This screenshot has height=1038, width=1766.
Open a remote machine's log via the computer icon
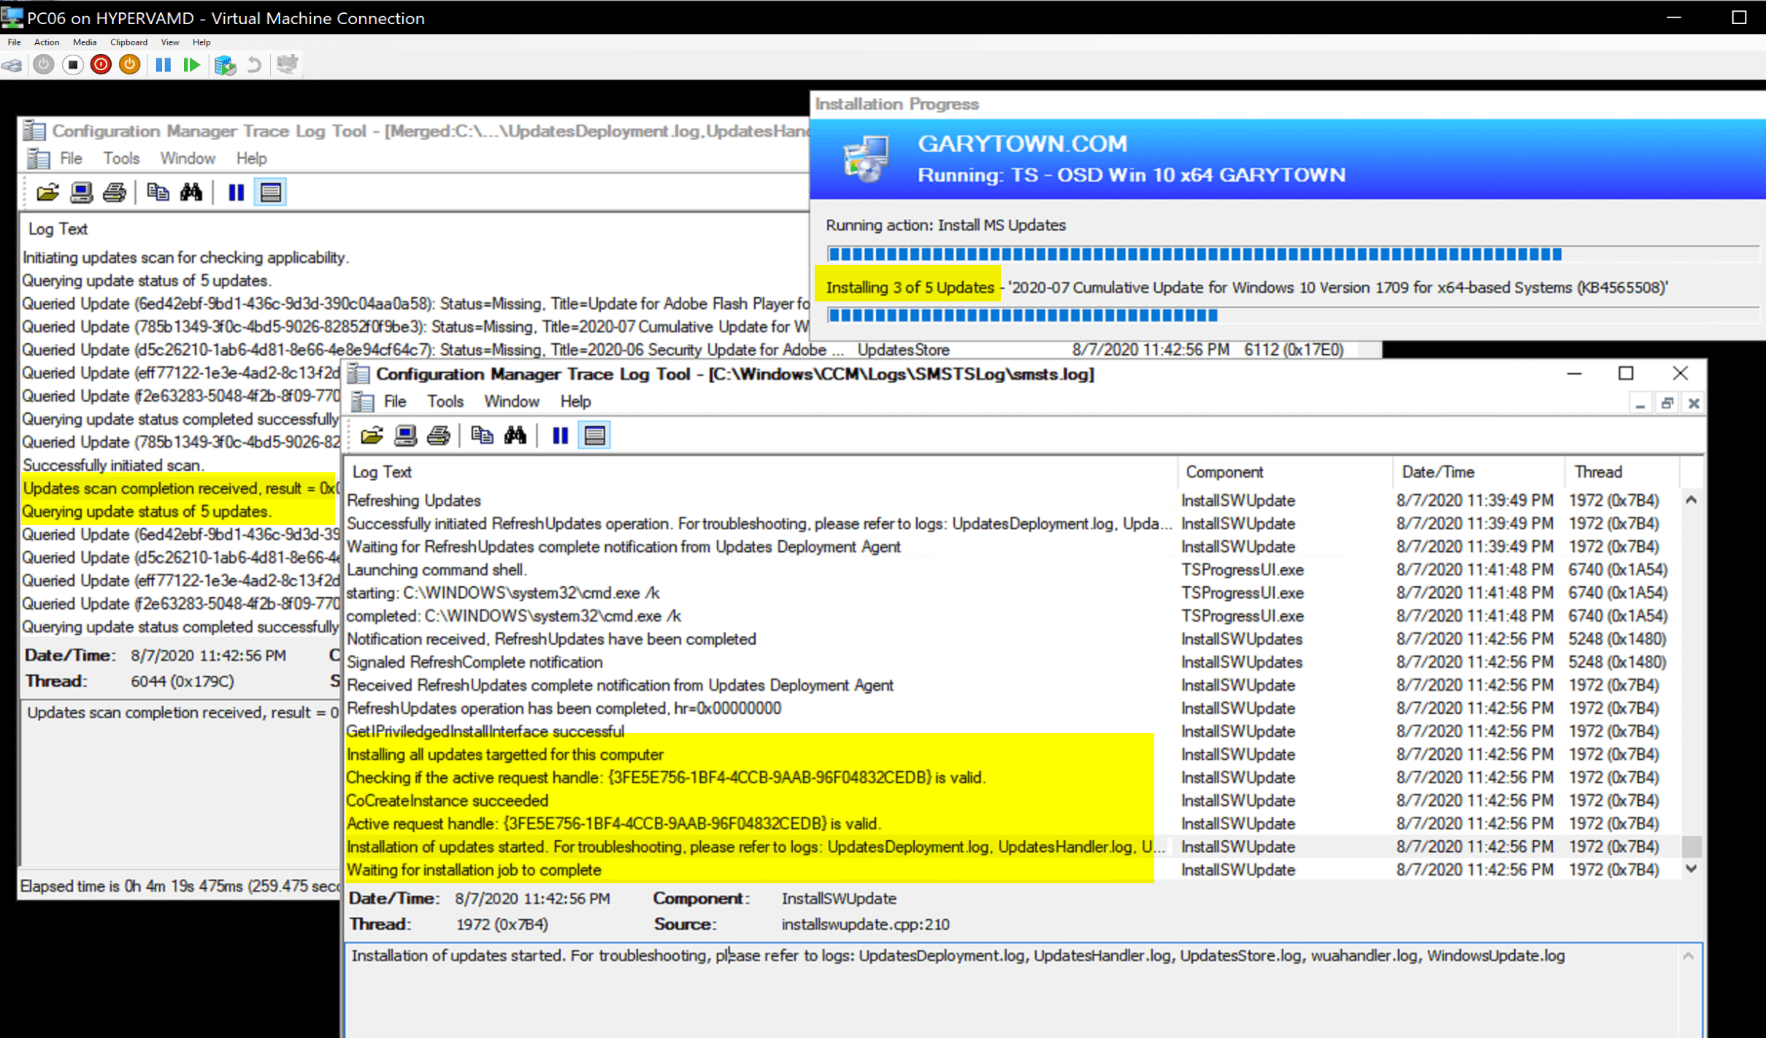click(x=405, y=434)
